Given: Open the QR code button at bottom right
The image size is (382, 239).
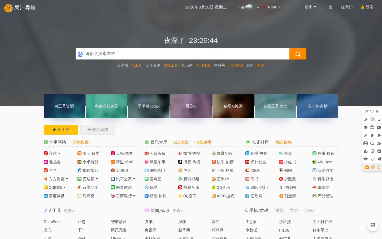Looking at the screenshot, I should click(x=373, y=225).
